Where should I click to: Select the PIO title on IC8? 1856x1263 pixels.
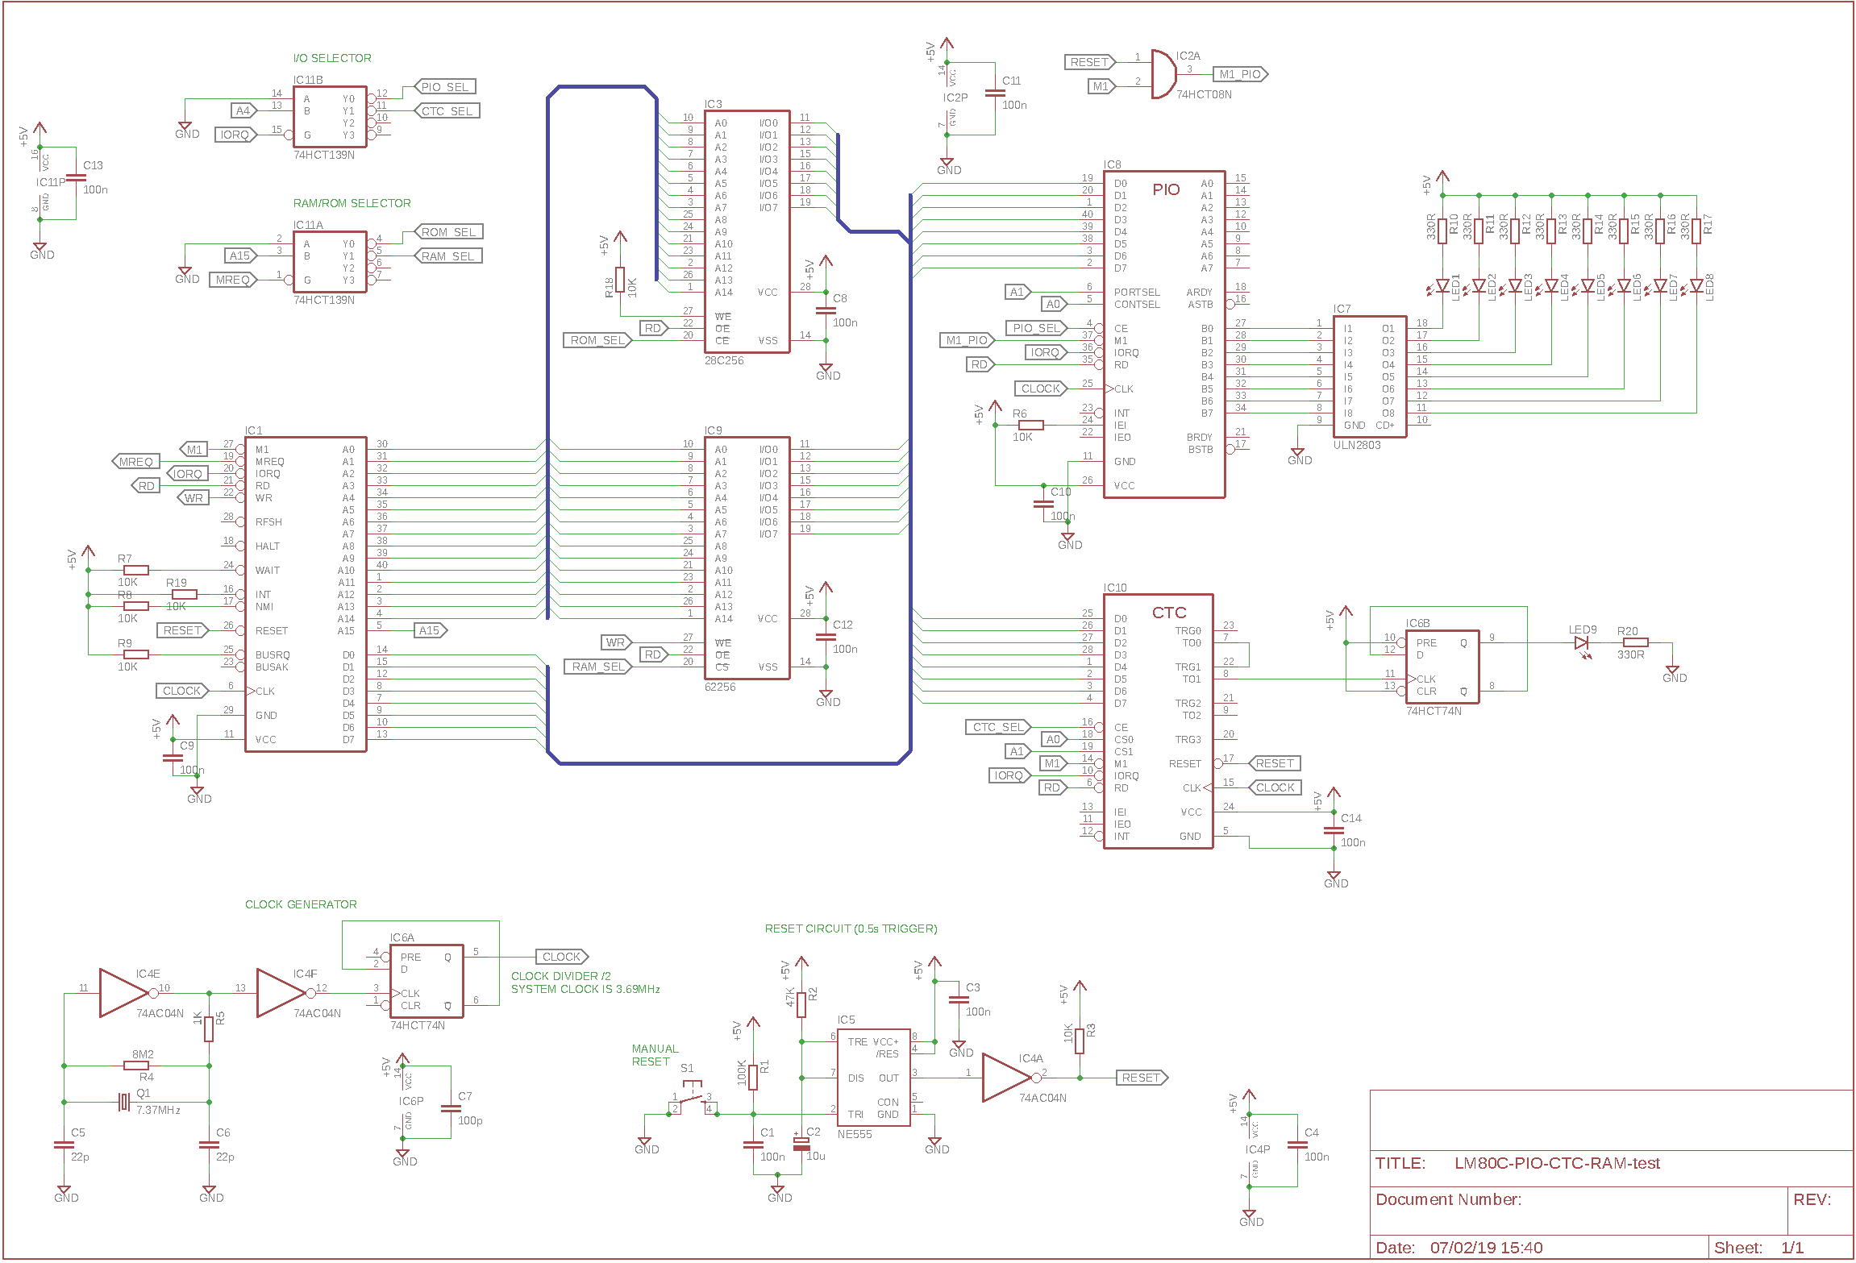coord(1166,189)
